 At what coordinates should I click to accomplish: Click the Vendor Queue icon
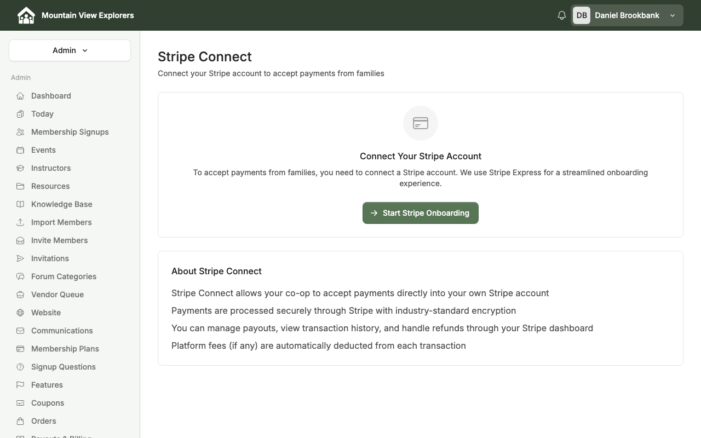click(x=20, y=295)
